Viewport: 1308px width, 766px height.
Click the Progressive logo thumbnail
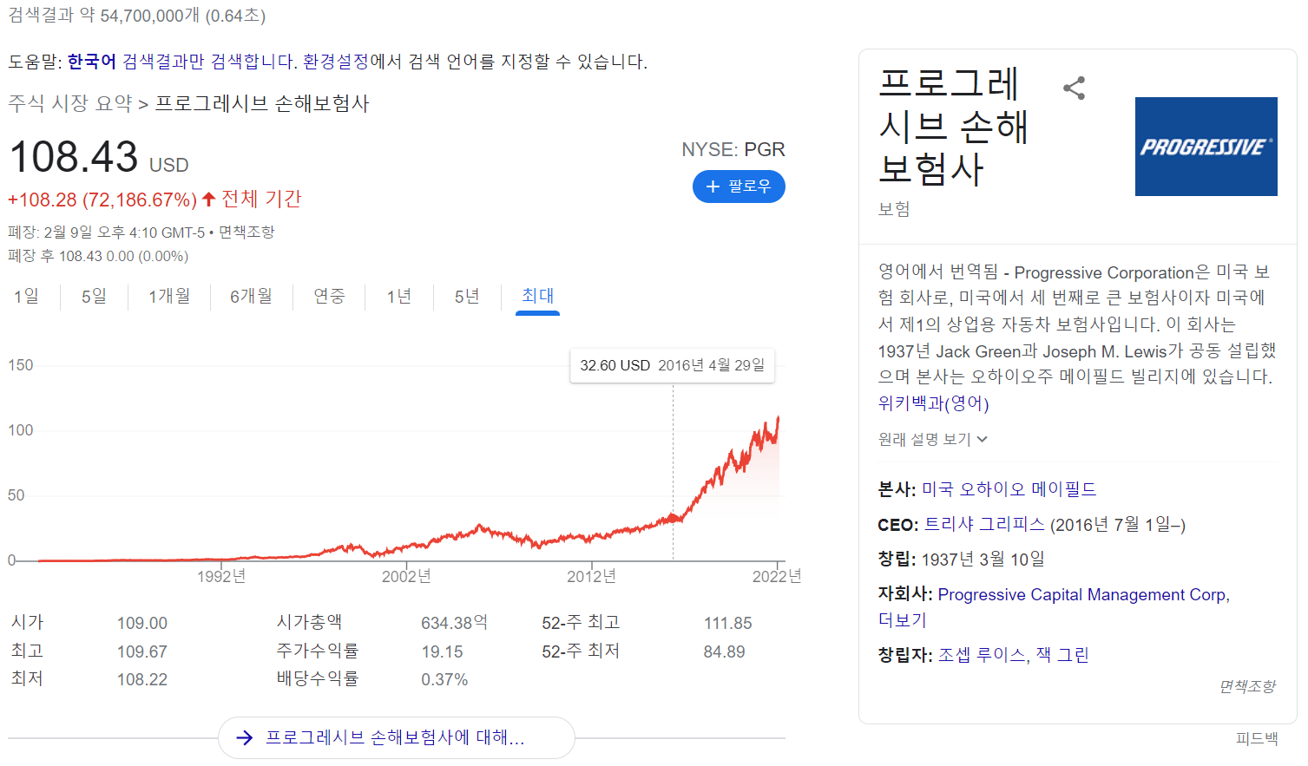click(1206, 147)
